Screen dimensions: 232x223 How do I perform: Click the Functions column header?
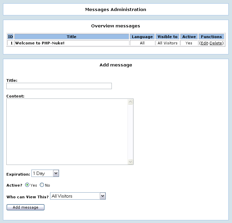211,37
